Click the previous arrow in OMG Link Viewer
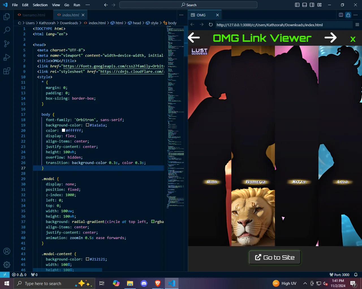 coord(194,38)
